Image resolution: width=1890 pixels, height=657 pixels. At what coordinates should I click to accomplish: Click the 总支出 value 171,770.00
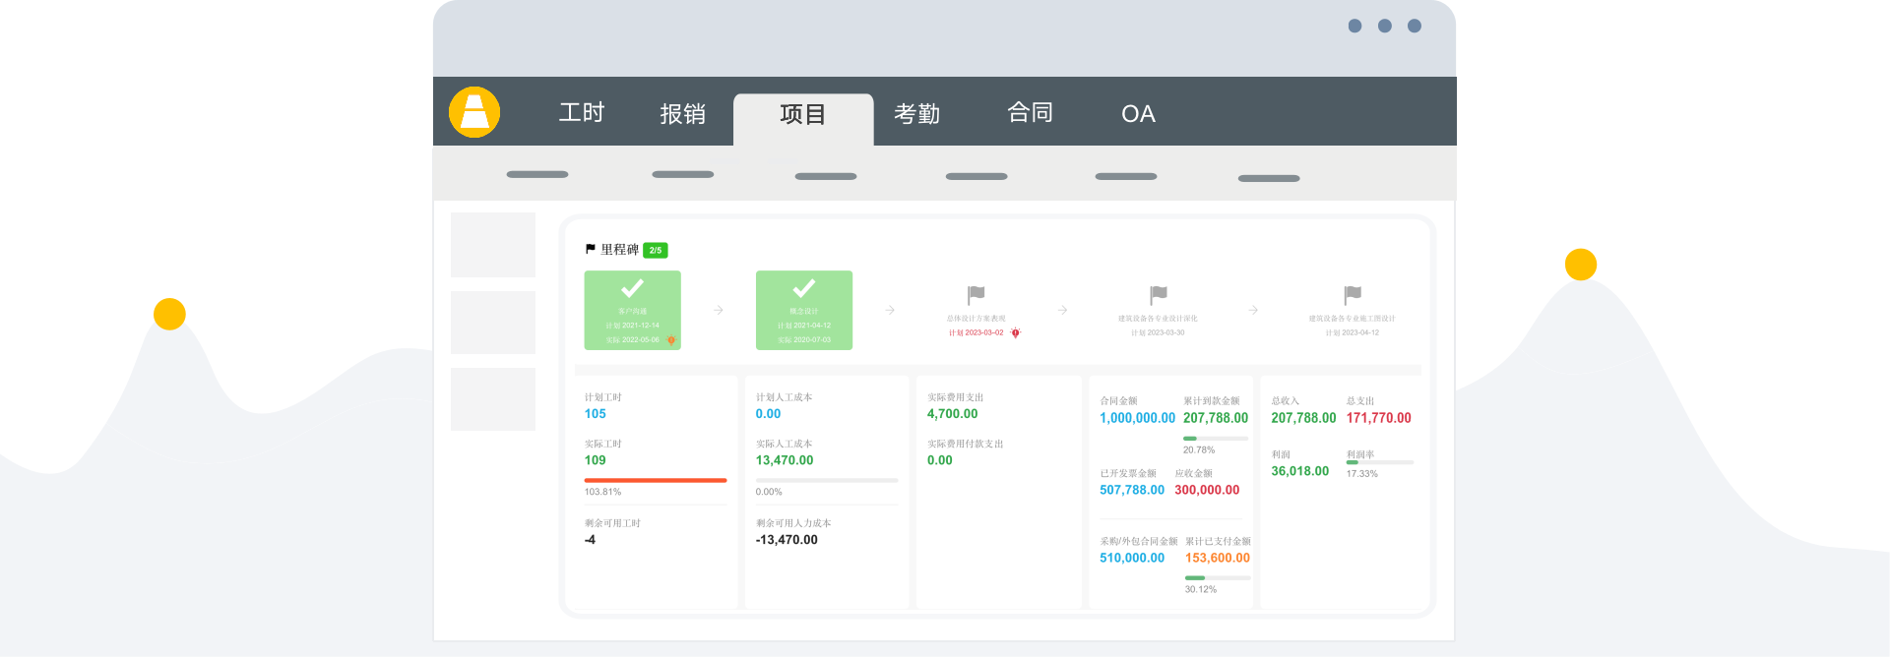click(x=1379, y=418)
